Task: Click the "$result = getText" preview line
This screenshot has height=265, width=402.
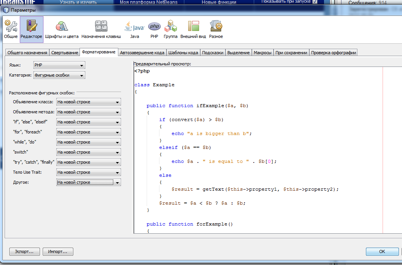Action: tap(255, 189)
